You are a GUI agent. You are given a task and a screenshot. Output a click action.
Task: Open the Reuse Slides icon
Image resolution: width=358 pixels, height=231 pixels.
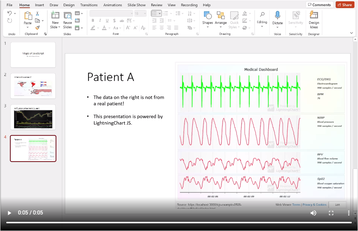click(67, 15)
